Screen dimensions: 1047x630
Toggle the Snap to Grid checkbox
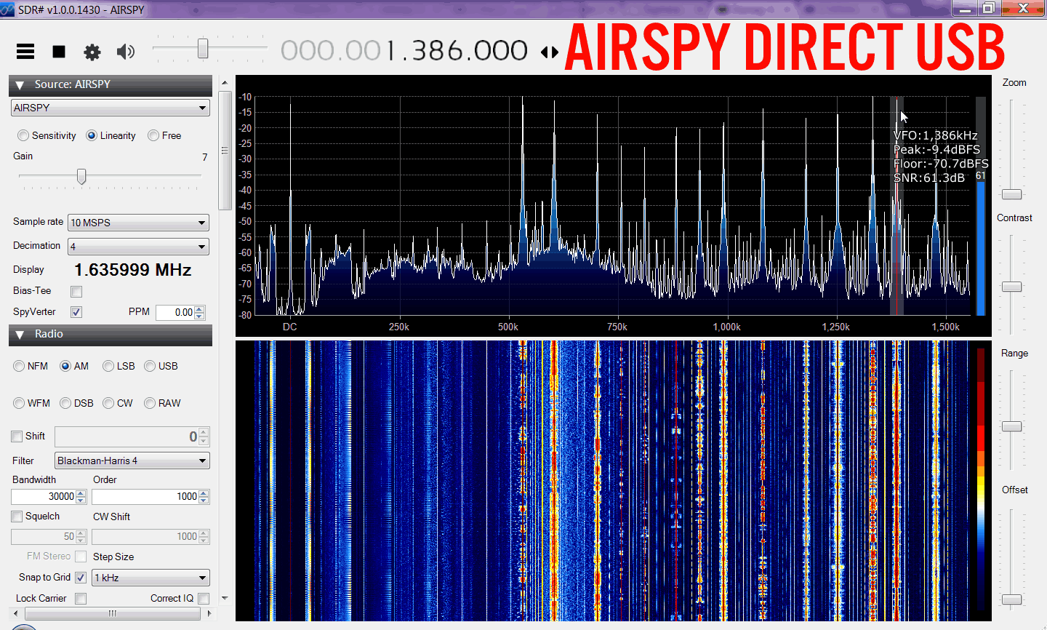(x=81, y=578)
